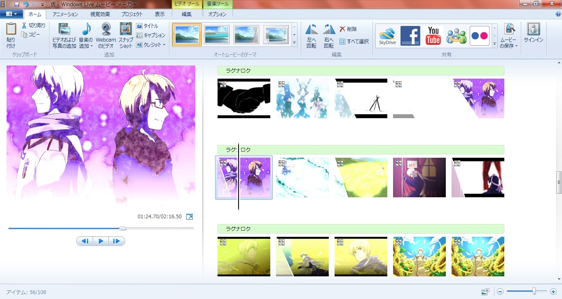
Task: Sign in with サインイン
Action: [x=534, y=34]
